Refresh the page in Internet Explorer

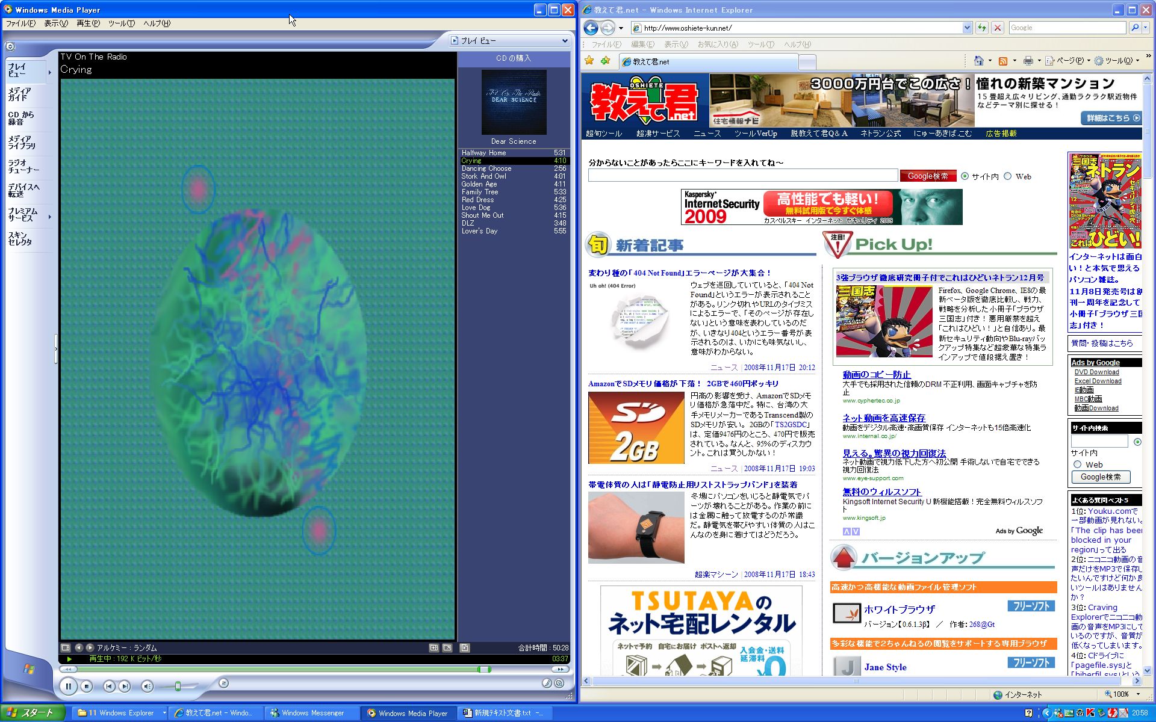pos(982,28)
